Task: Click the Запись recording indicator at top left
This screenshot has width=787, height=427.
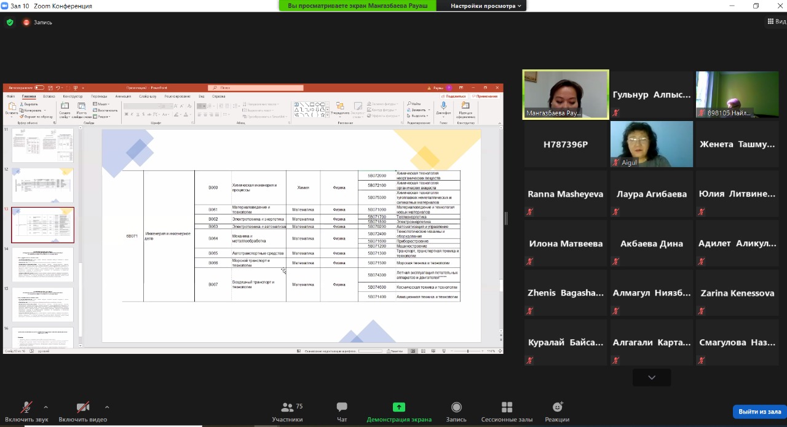Action: click(38, 22)
